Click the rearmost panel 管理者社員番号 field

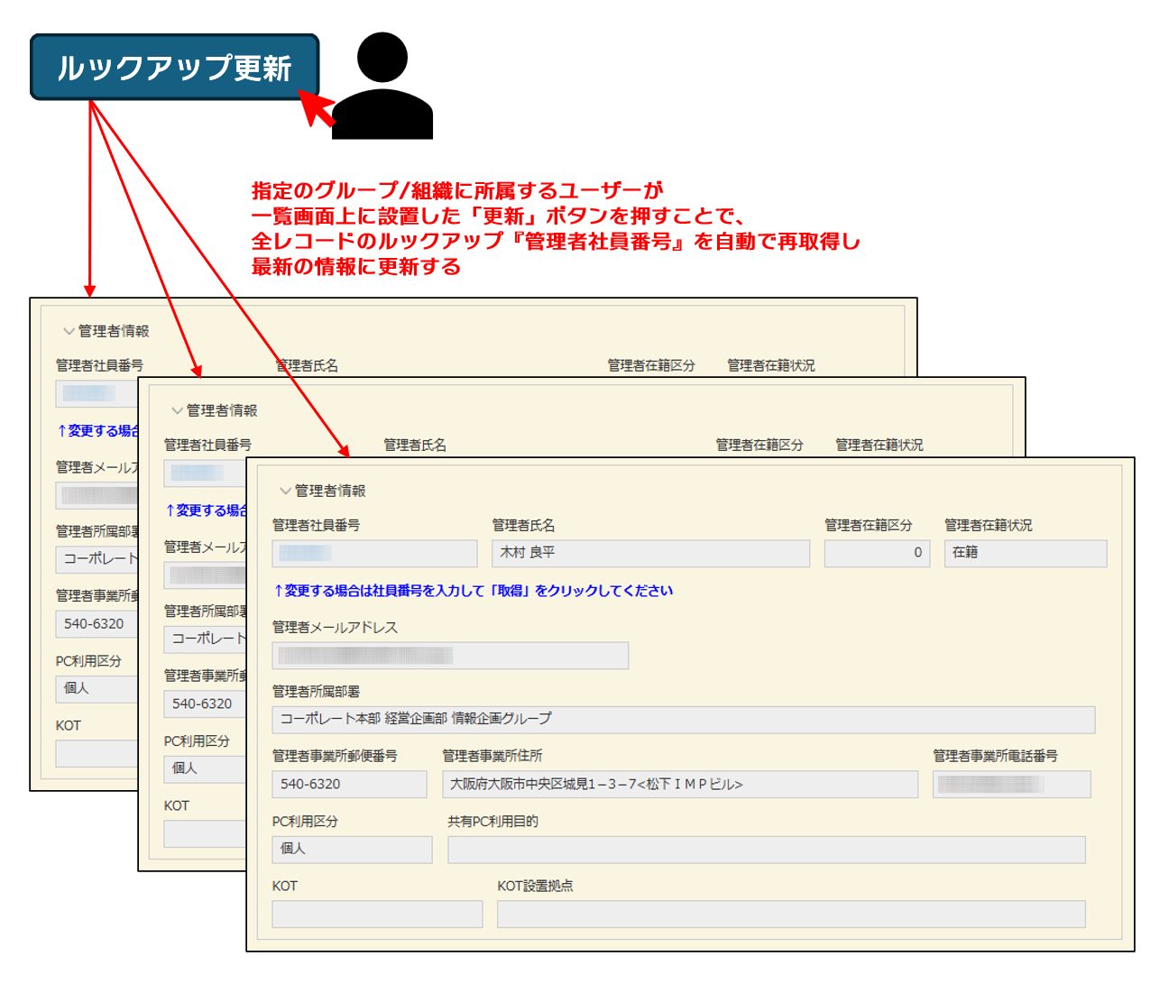click(x=97, y=394)
